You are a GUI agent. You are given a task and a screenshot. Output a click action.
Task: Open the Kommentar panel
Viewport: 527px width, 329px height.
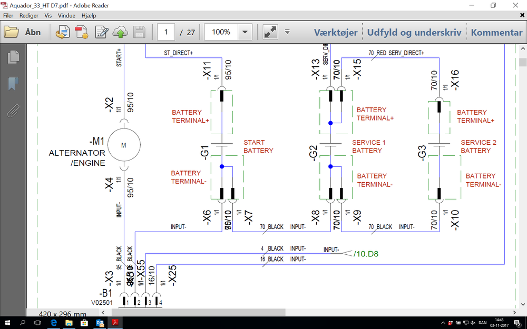497,32
